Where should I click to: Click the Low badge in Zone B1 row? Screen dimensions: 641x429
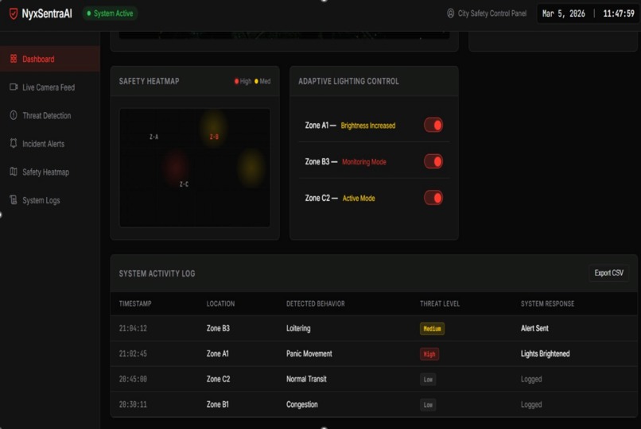click(x=428, y=404)
